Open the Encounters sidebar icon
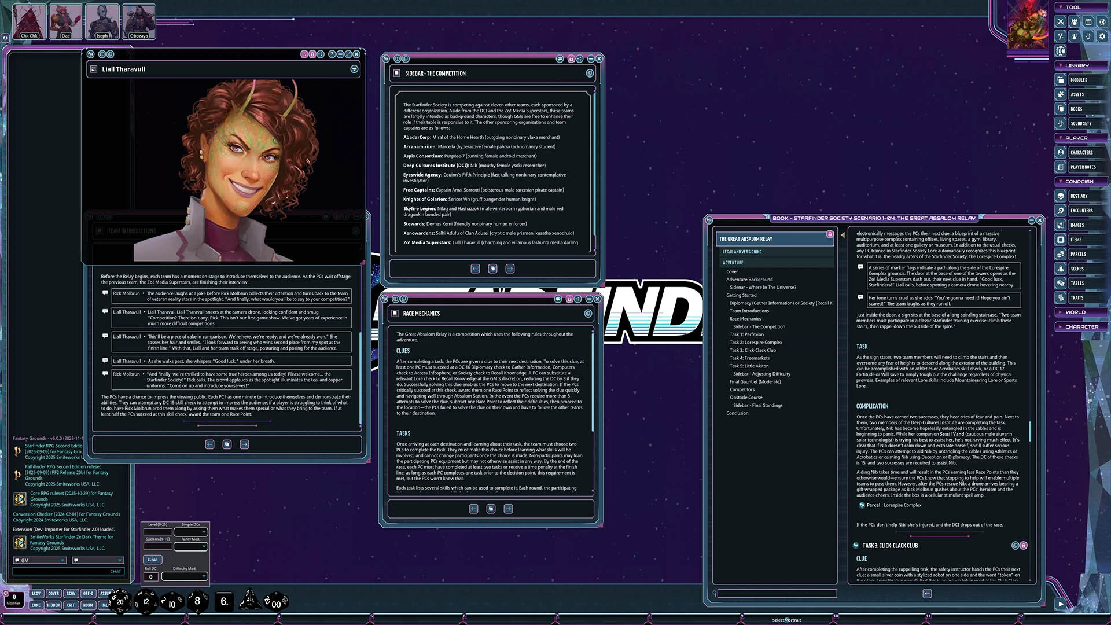The width and height of the screenshot is (1111, 625). (1061, 210)
